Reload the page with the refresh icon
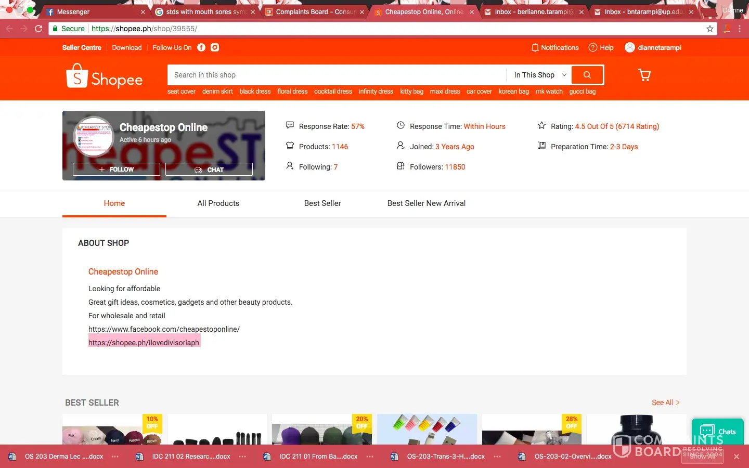The image size is (749, 468). [x=38, y=29]
